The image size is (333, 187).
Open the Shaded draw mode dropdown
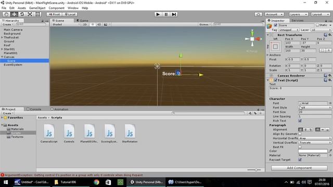tap(66, 24)
